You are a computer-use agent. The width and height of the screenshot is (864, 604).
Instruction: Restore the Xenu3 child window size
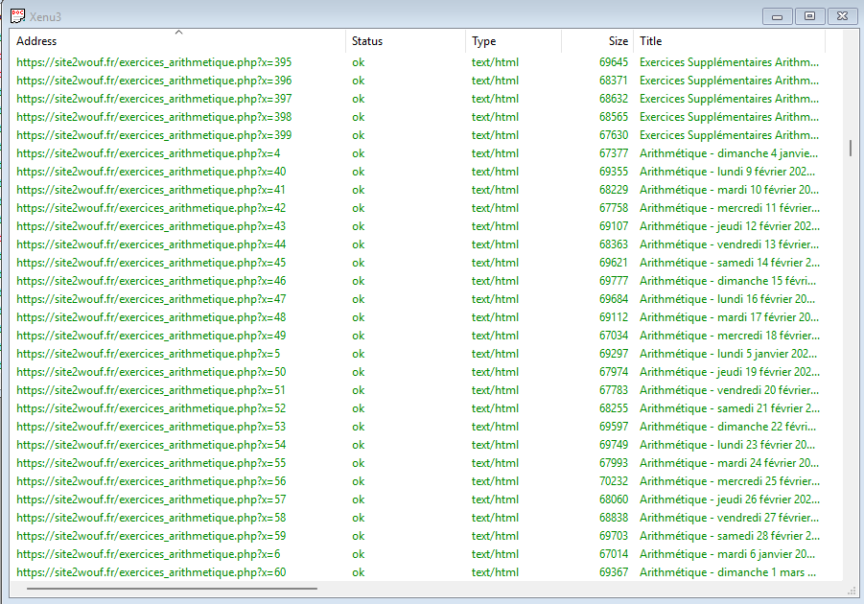(810, 16)
